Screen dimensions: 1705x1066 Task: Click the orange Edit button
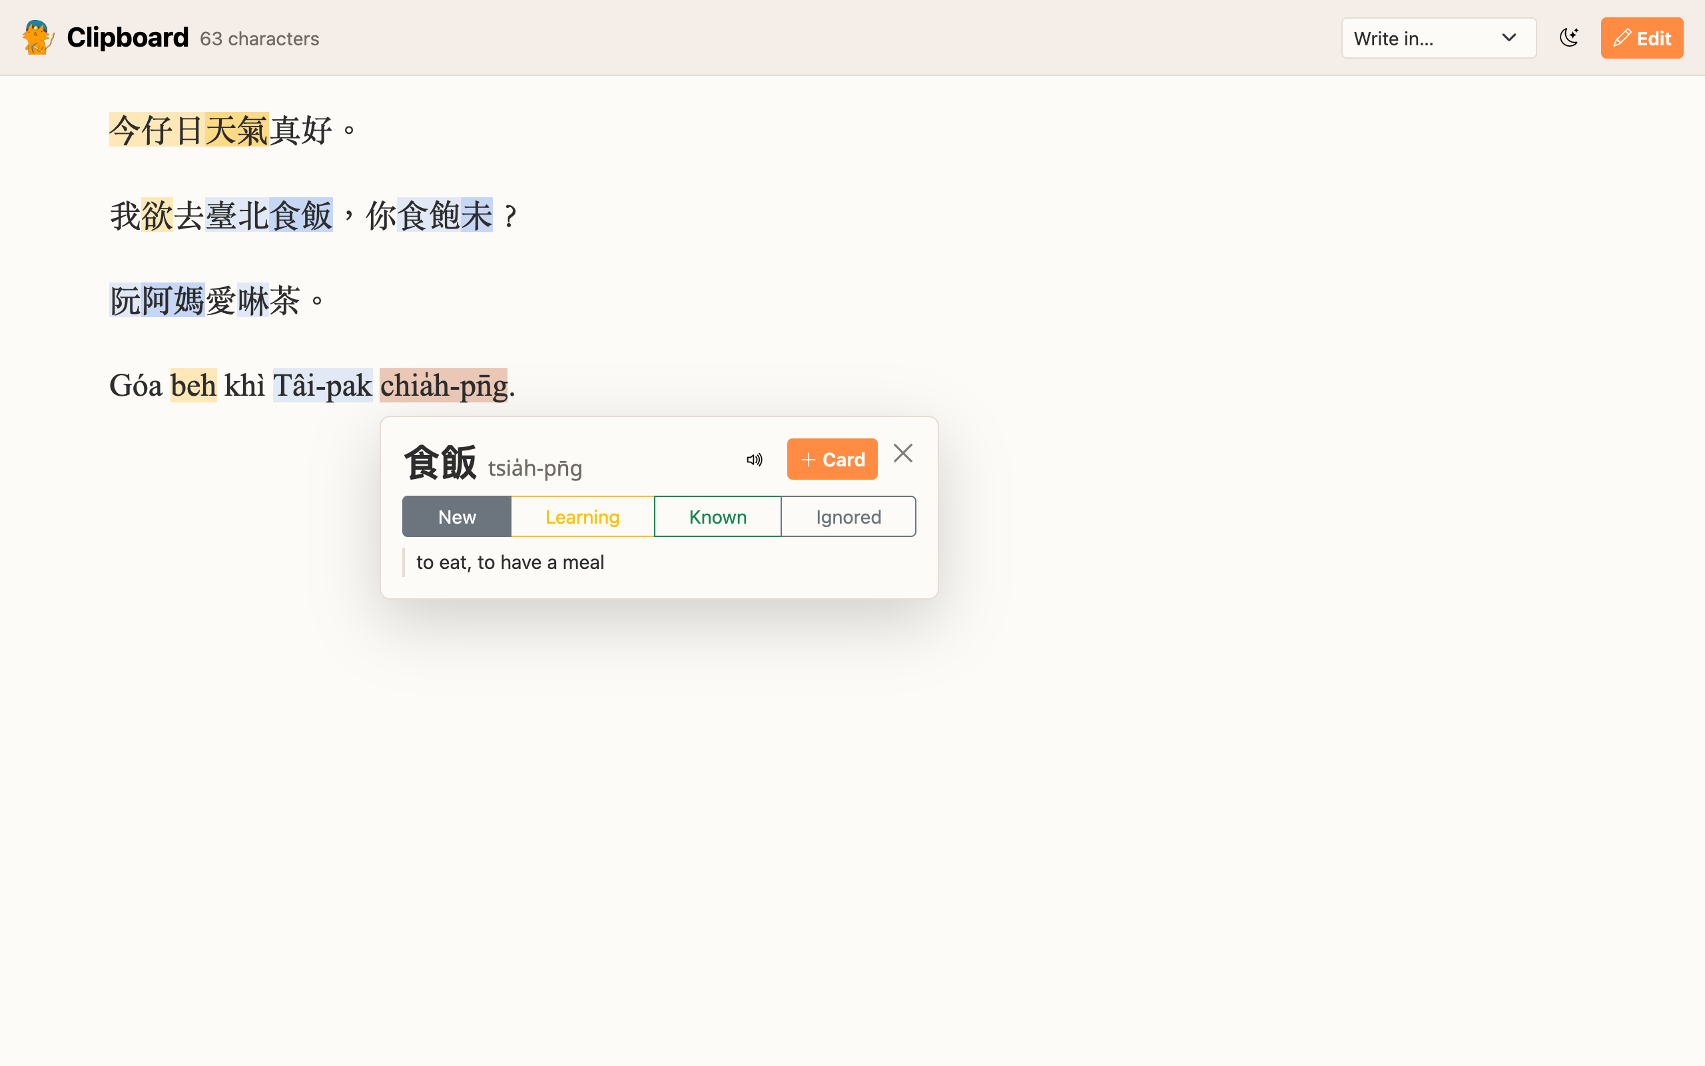point(1642,38)
